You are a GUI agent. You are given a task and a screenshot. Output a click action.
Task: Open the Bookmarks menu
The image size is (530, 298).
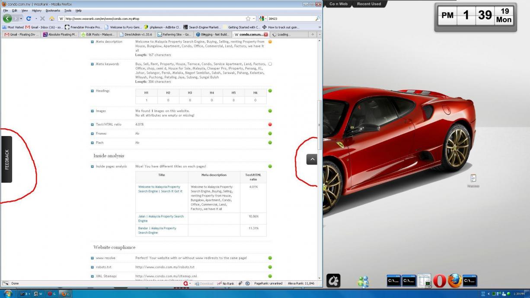53,10
